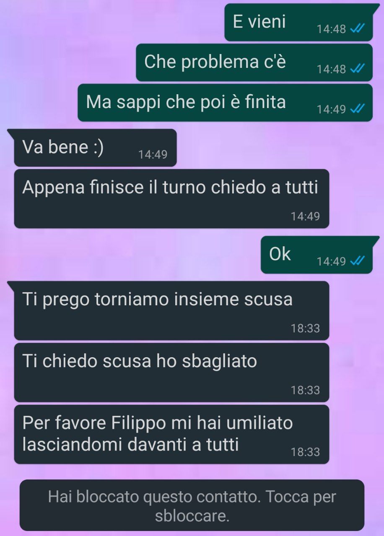The image size is (384, 536).
Task: Click the 14:49 timestamp on 'Va bene :)'
Action: pos(153,155)
